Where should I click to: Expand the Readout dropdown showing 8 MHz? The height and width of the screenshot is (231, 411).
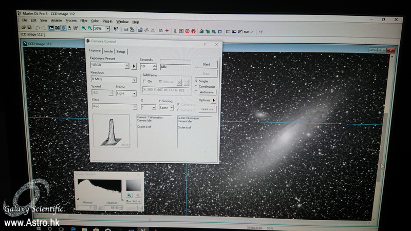(x=134, y=80)
